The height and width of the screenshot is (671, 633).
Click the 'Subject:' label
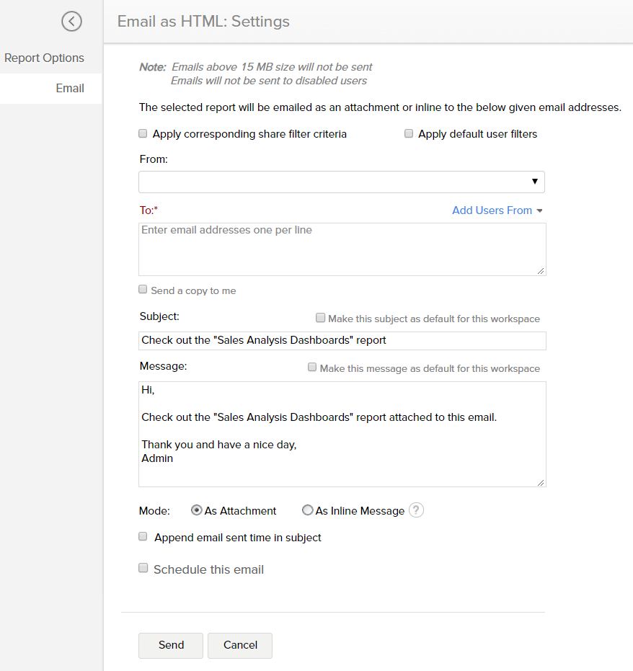[x=159, y=316]
